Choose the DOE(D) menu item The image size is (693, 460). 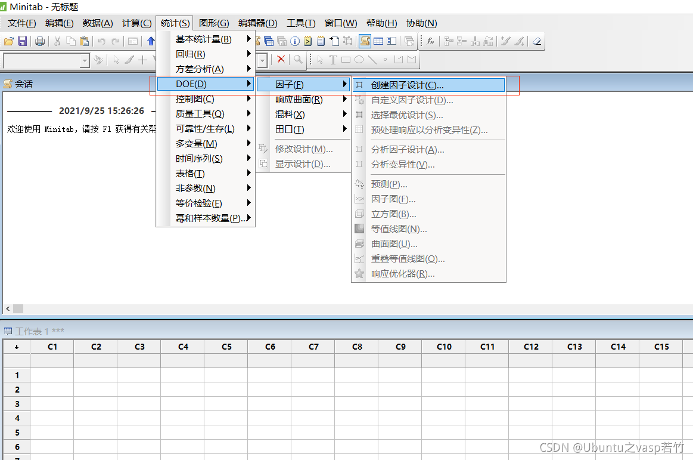click(206, 84)
